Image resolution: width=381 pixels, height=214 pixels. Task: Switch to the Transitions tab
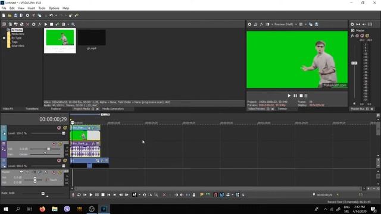point(32,109)
